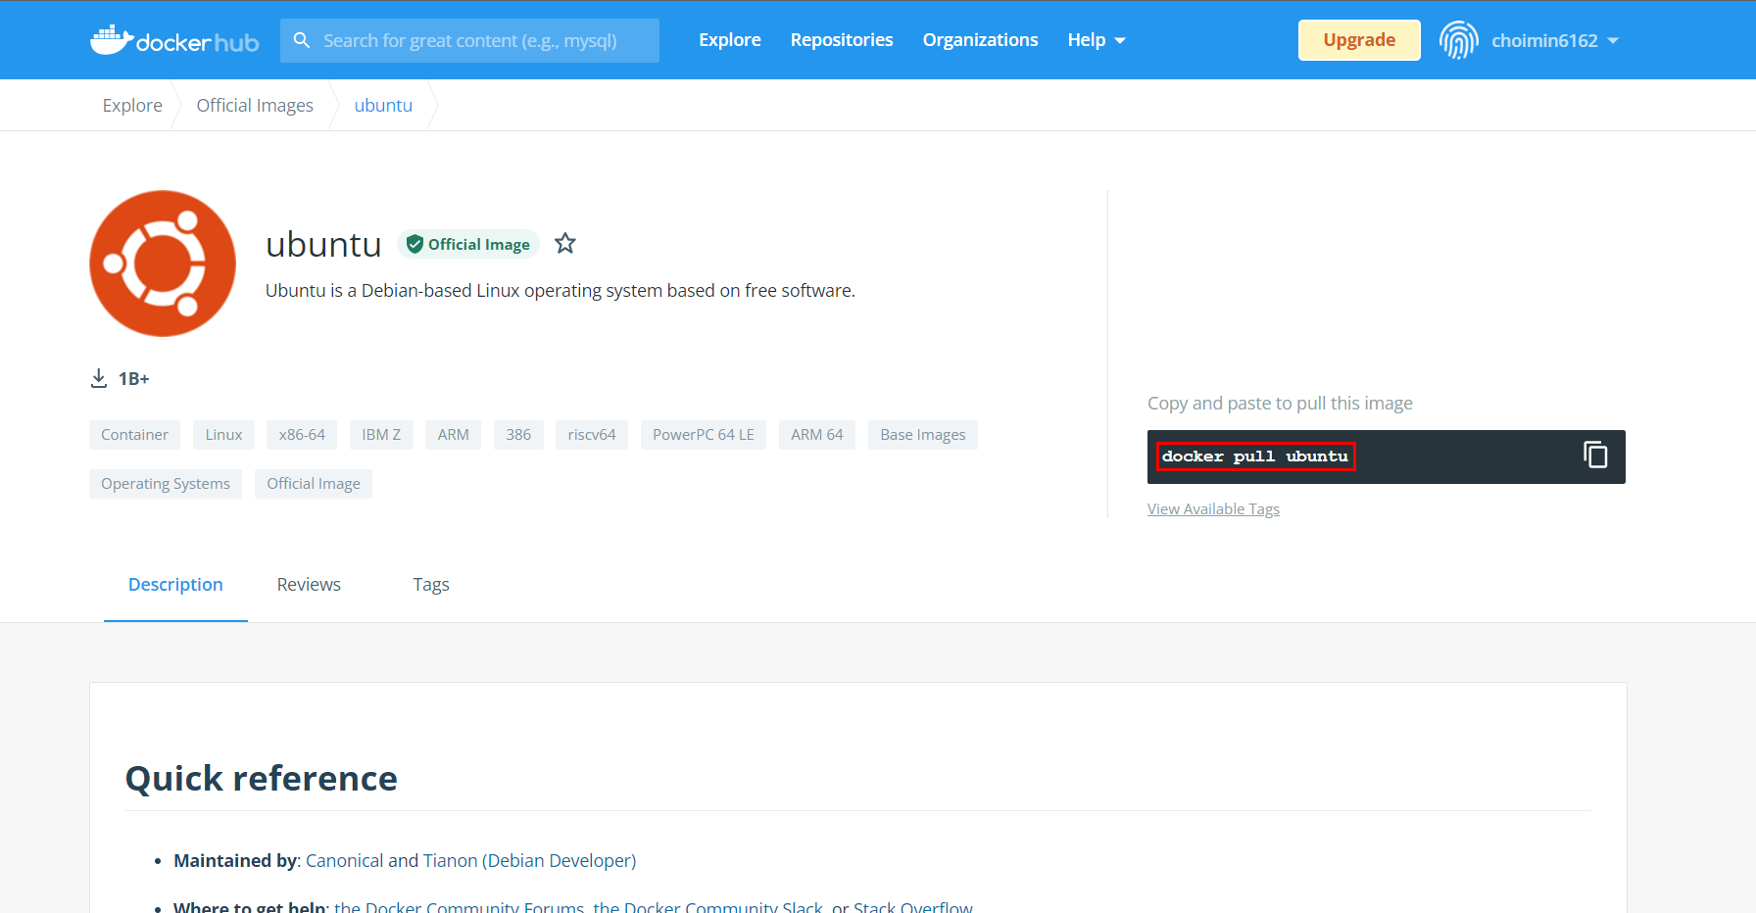Image resolution: width=1756 pixels, height=913 pixels.
Task: Click the Base Images tag chip
Action: 923,435
